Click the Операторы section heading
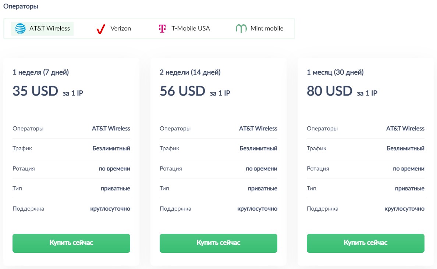Viewport: 437px width, 269px height. point(21,6)
